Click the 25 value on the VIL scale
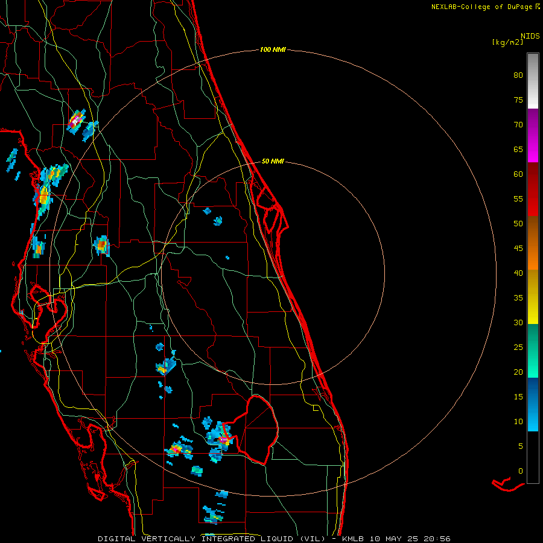Image resolution: width=543 pixels, height=543 pixels. [x=518, y=348]
